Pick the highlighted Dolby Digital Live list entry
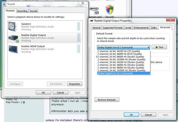This screenshot has height=122, width=178. tap(124, 73)
